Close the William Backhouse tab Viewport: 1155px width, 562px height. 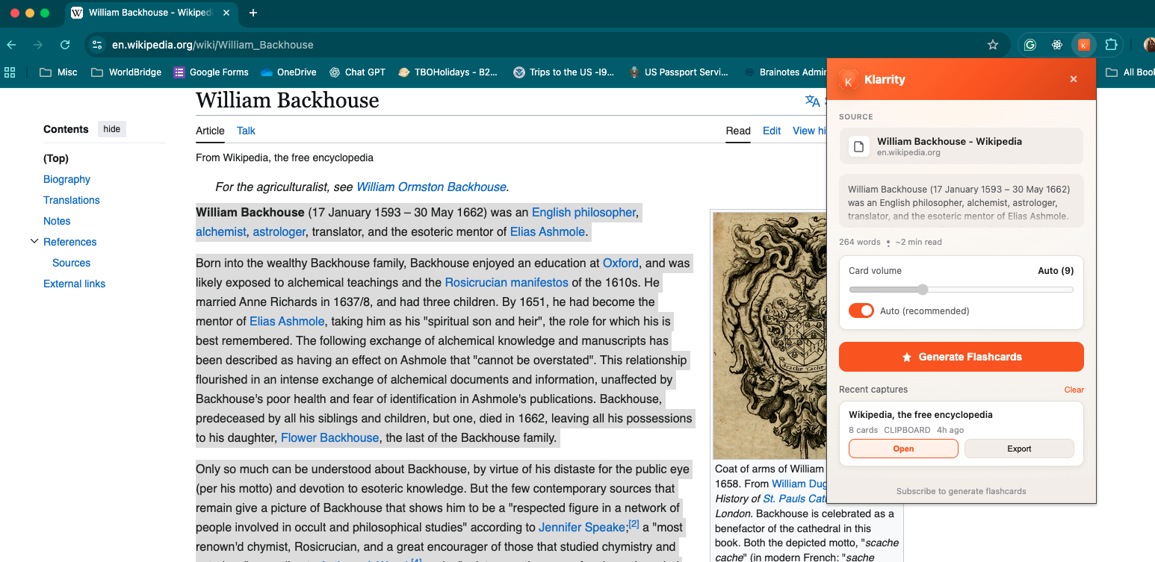(226, 13)
